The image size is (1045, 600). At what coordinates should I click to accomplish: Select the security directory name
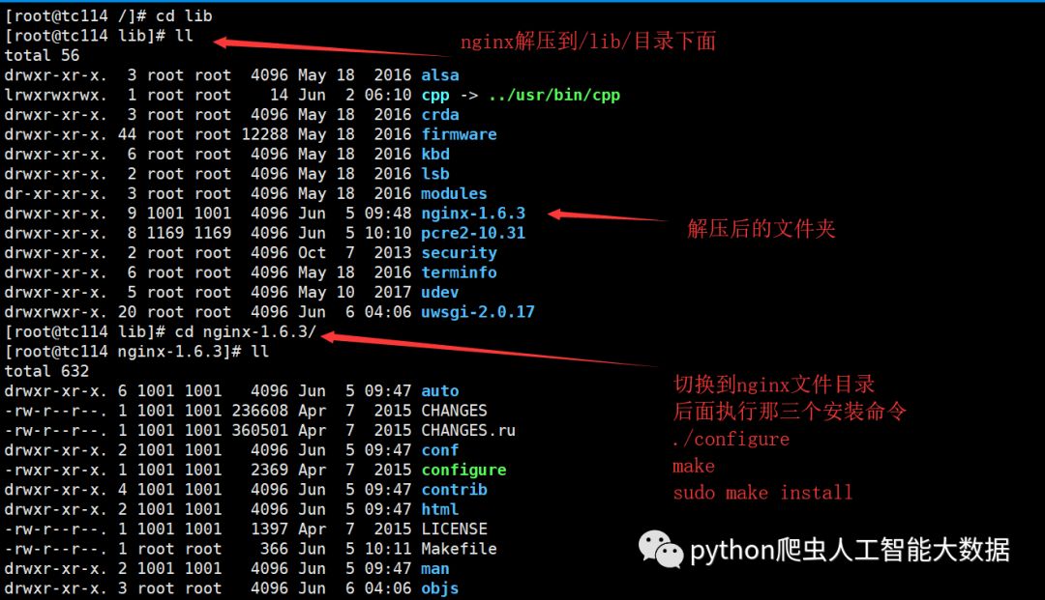pos(459,253)
